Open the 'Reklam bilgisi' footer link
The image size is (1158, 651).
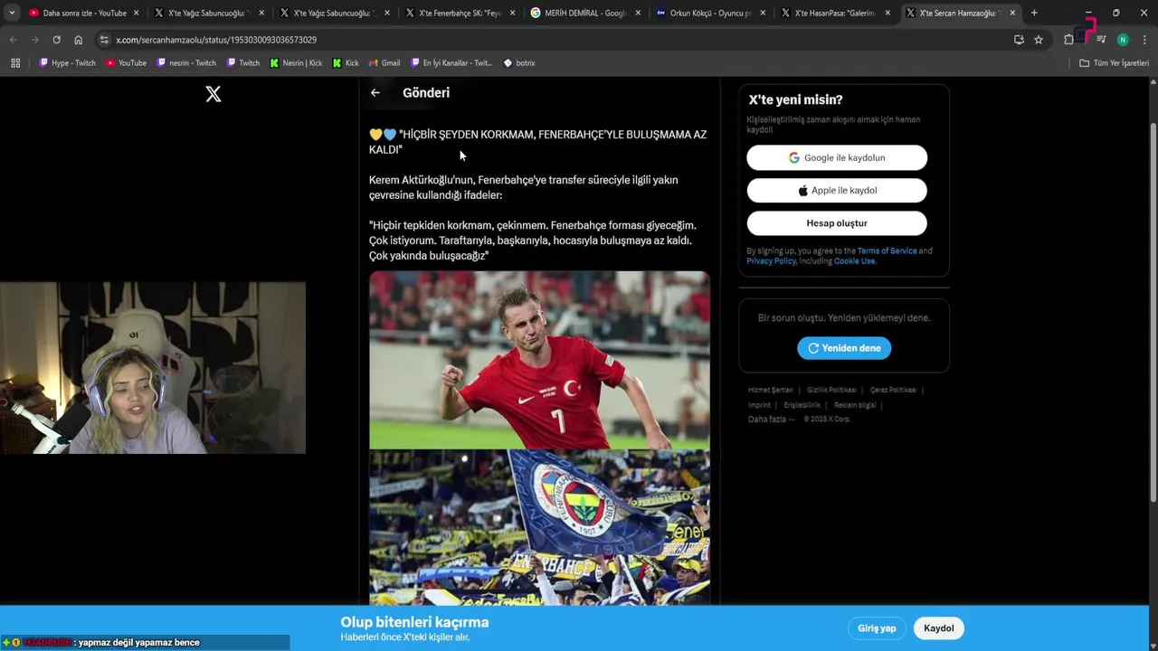click(855, 405)
